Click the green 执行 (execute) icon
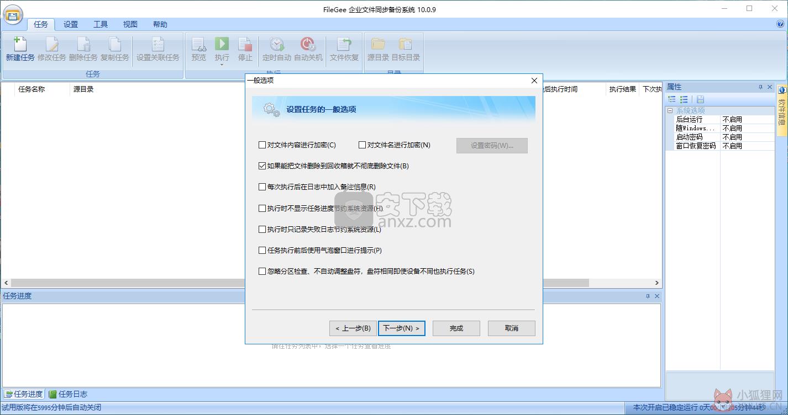 click(x=222, y=44)
